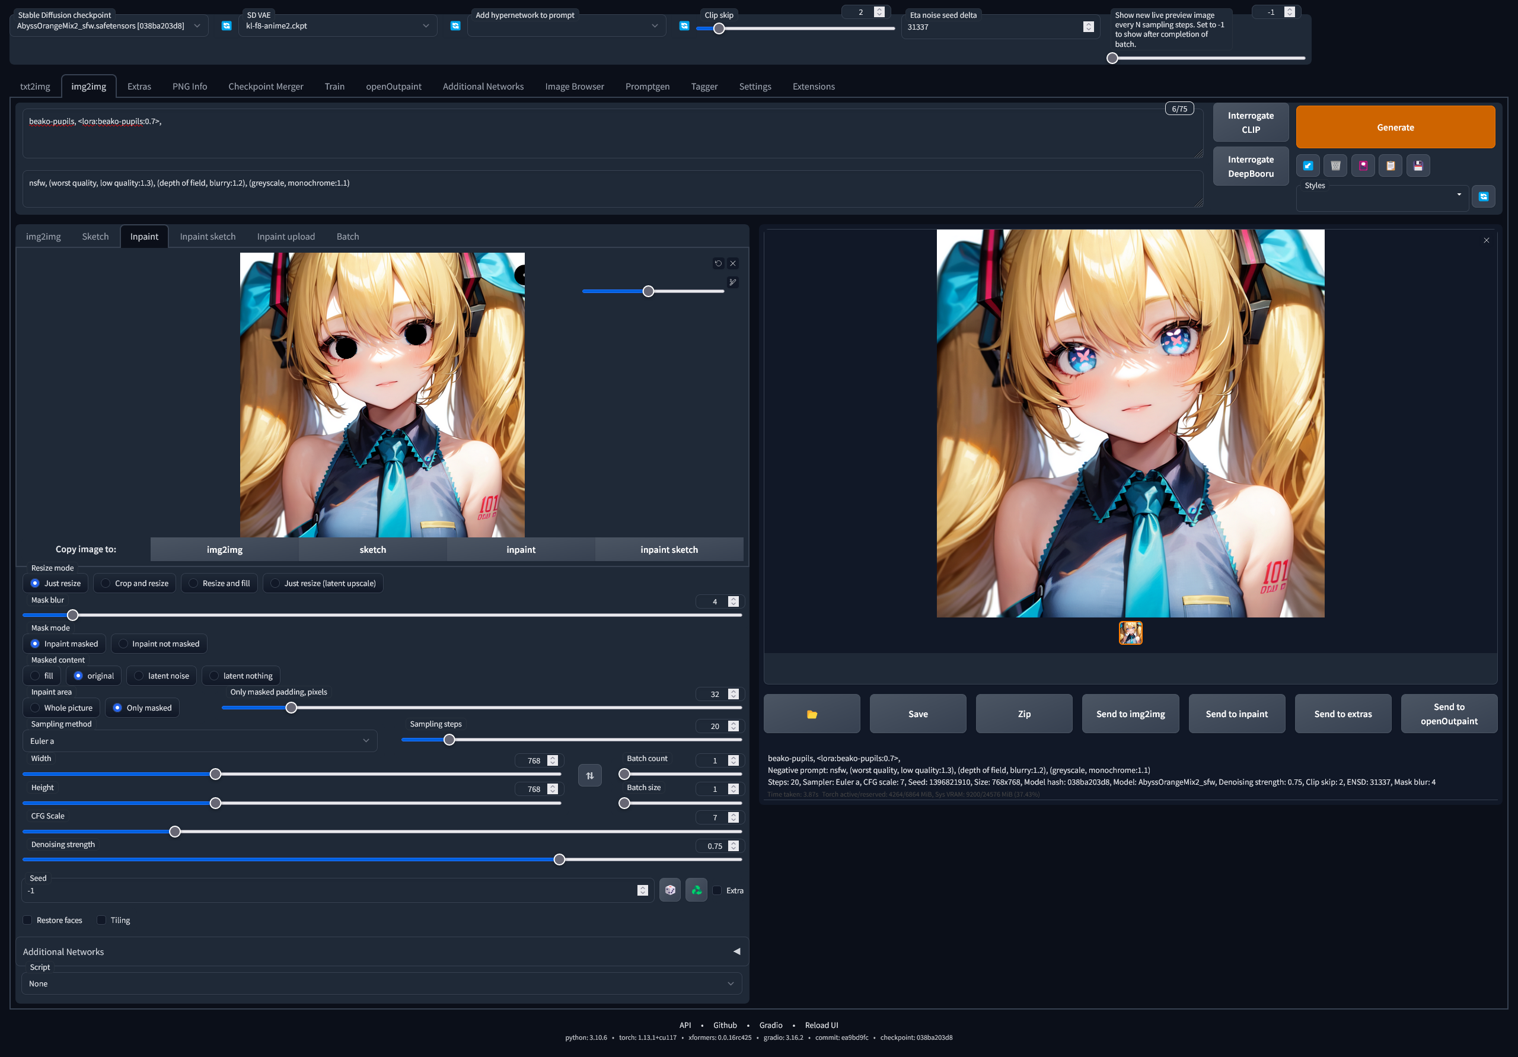Reuse last seed with recycle icon
1518x1057 pixels.
coord(696,890)
